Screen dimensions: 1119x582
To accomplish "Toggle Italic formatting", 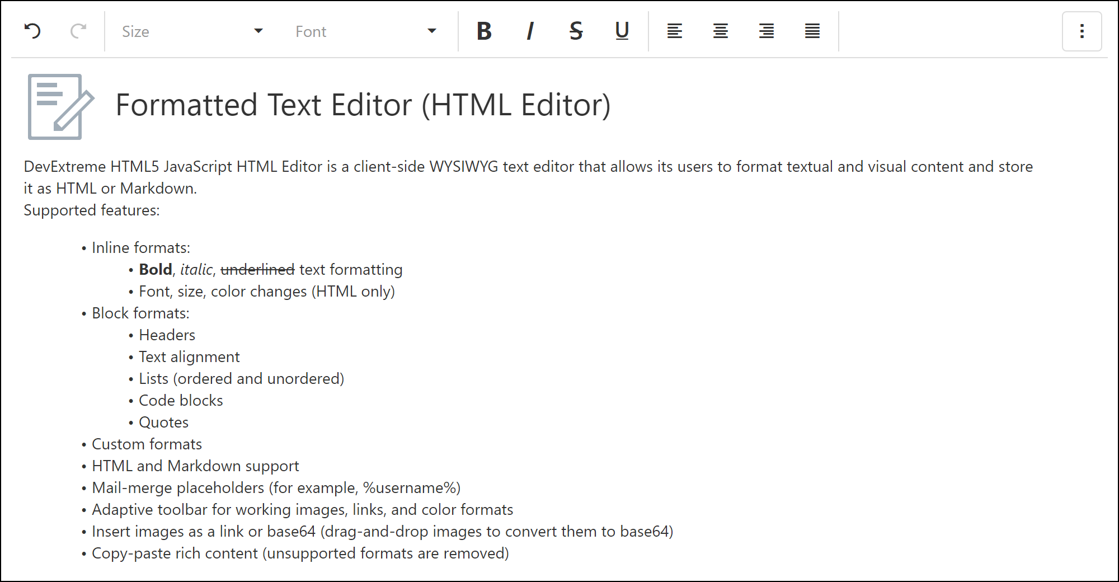I will click(530, 31).
